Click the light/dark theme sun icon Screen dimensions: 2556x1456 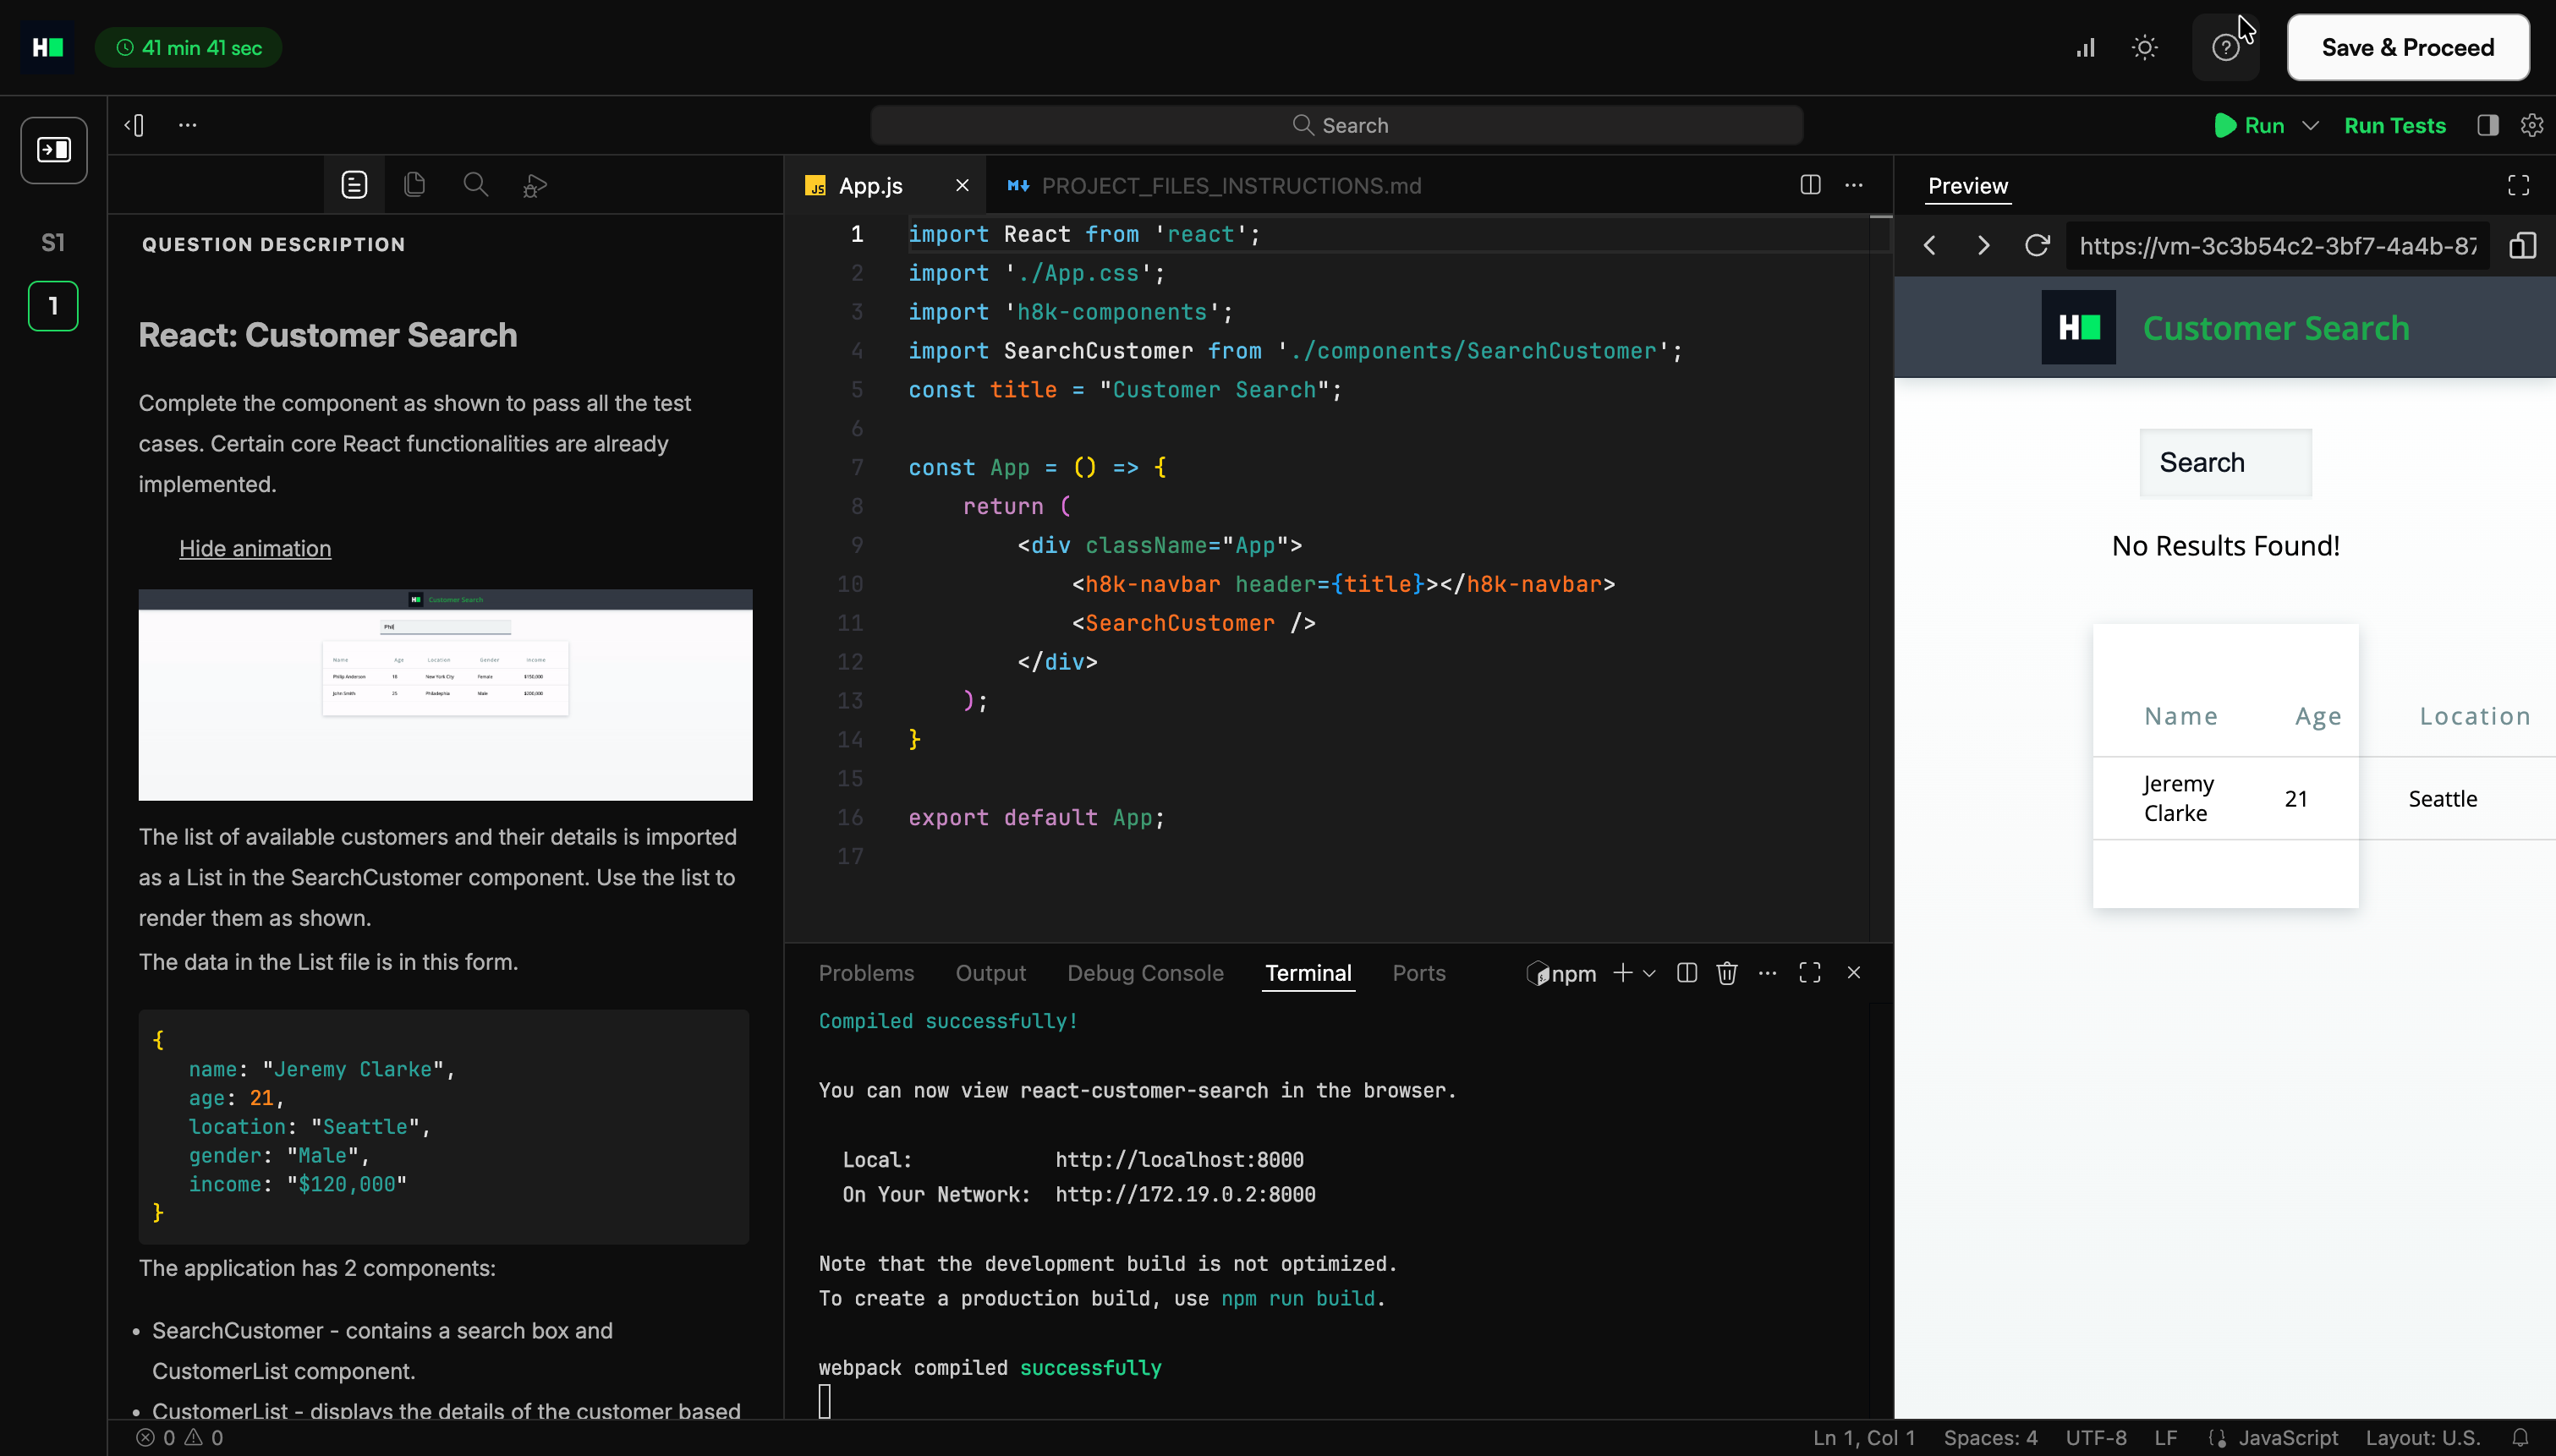[x=2144, y=48]
